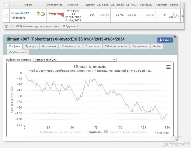Open the dimastik007 player link
191x148 pixels.
(20, 13)
